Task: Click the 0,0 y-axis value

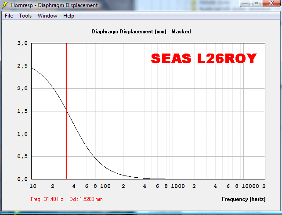Action: 22,179
